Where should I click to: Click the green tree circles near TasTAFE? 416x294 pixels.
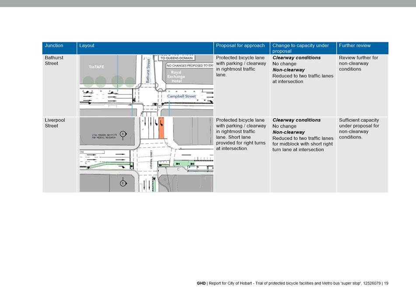click(x=109, y=81)
